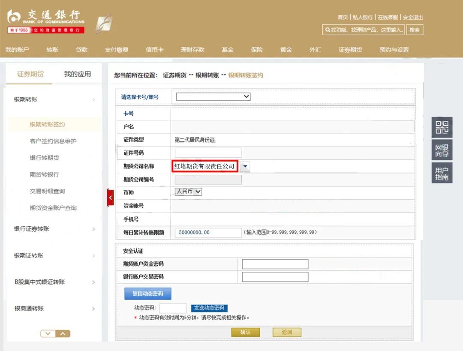Image resolution: width=463 pixels, height=351 pixels.
Task: Click the 确认 button
Action: [x=245, y=332]
